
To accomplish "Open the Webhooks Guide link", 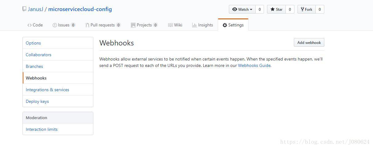I will pos(254,65).
